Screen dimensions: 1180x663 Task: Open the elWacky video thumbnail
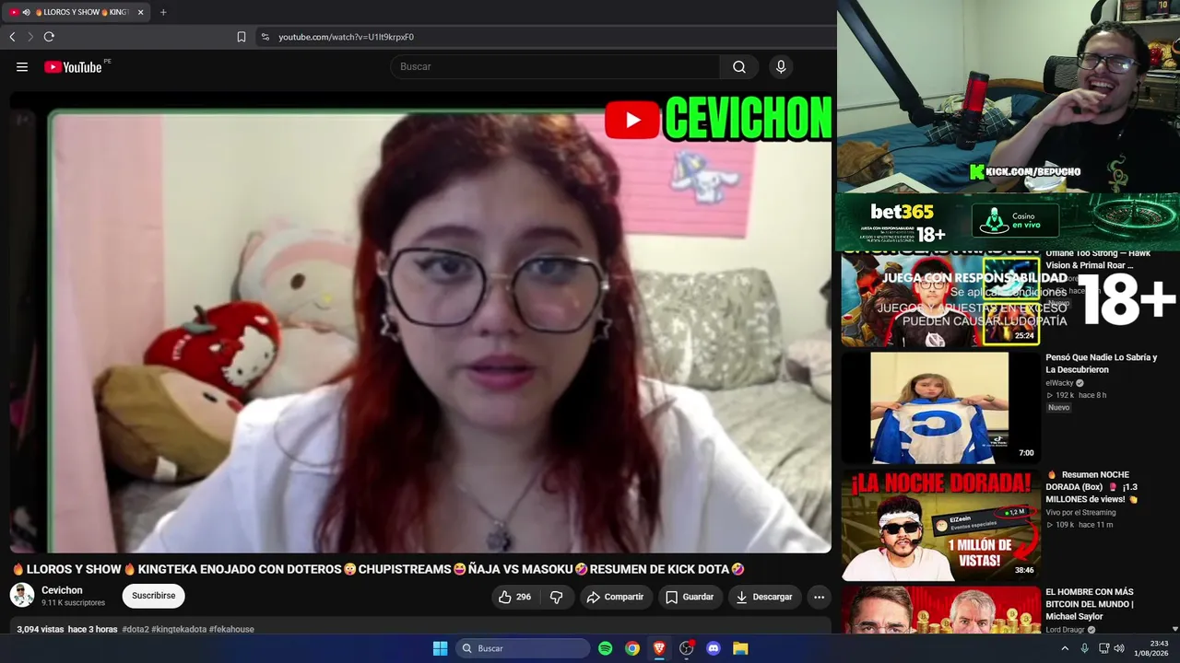[940, 407]
